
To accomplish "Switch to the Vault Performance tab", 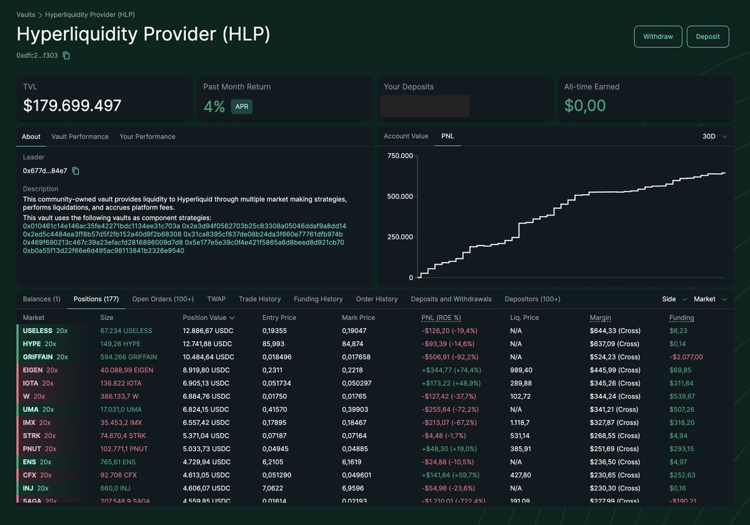I will pyautogui.click(x=80, y=136).
